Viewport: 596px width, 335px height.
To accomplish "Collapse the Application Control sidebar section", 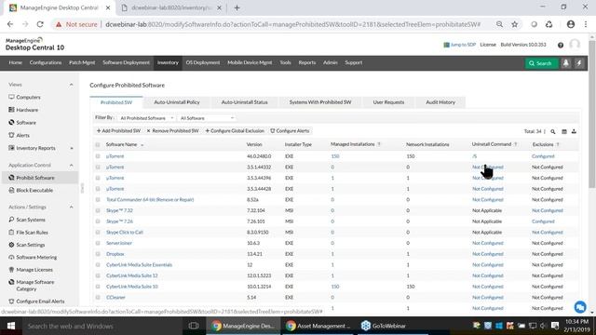I will pyautogui.click(x=71, y=166).
